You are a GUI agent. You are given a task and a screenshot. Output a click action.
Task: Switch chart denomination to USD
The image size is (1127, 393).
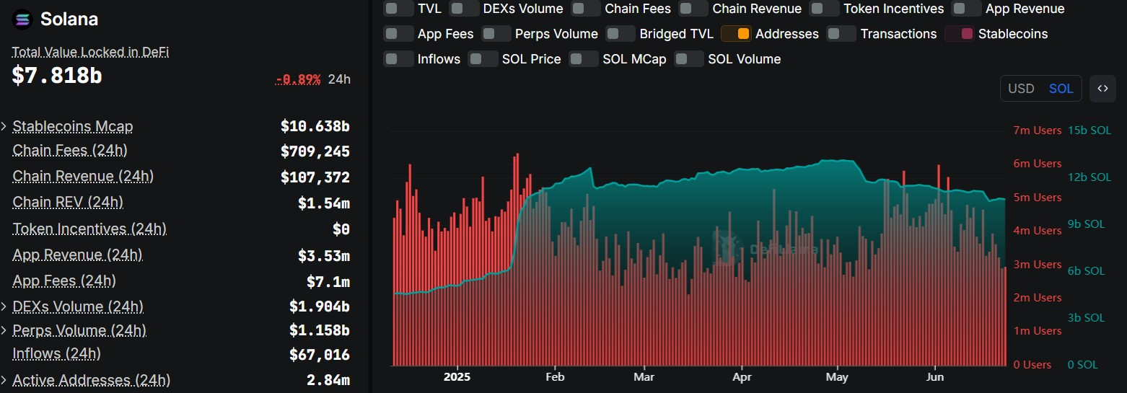tap(1021, 89)
